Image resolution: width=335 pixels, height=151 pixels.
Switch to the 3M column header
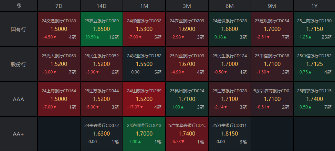187,6
